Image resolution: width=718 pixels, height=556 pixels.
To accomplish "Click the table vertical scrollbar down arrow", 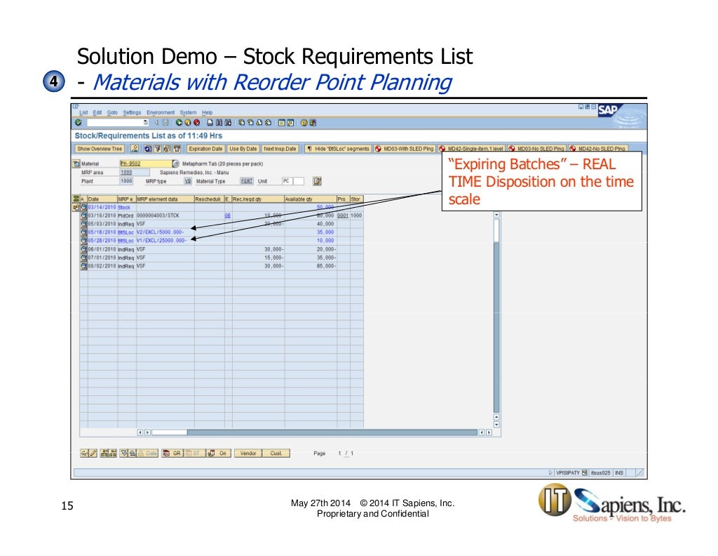I will pos(496,425).
